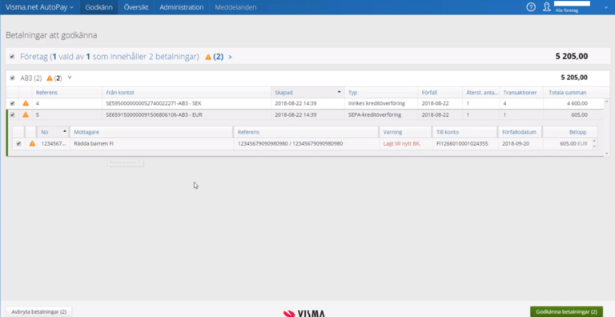Click the 12345679090980980 reference cell
This screenshot has height=317, width=615.
click(x=290, y=143)
